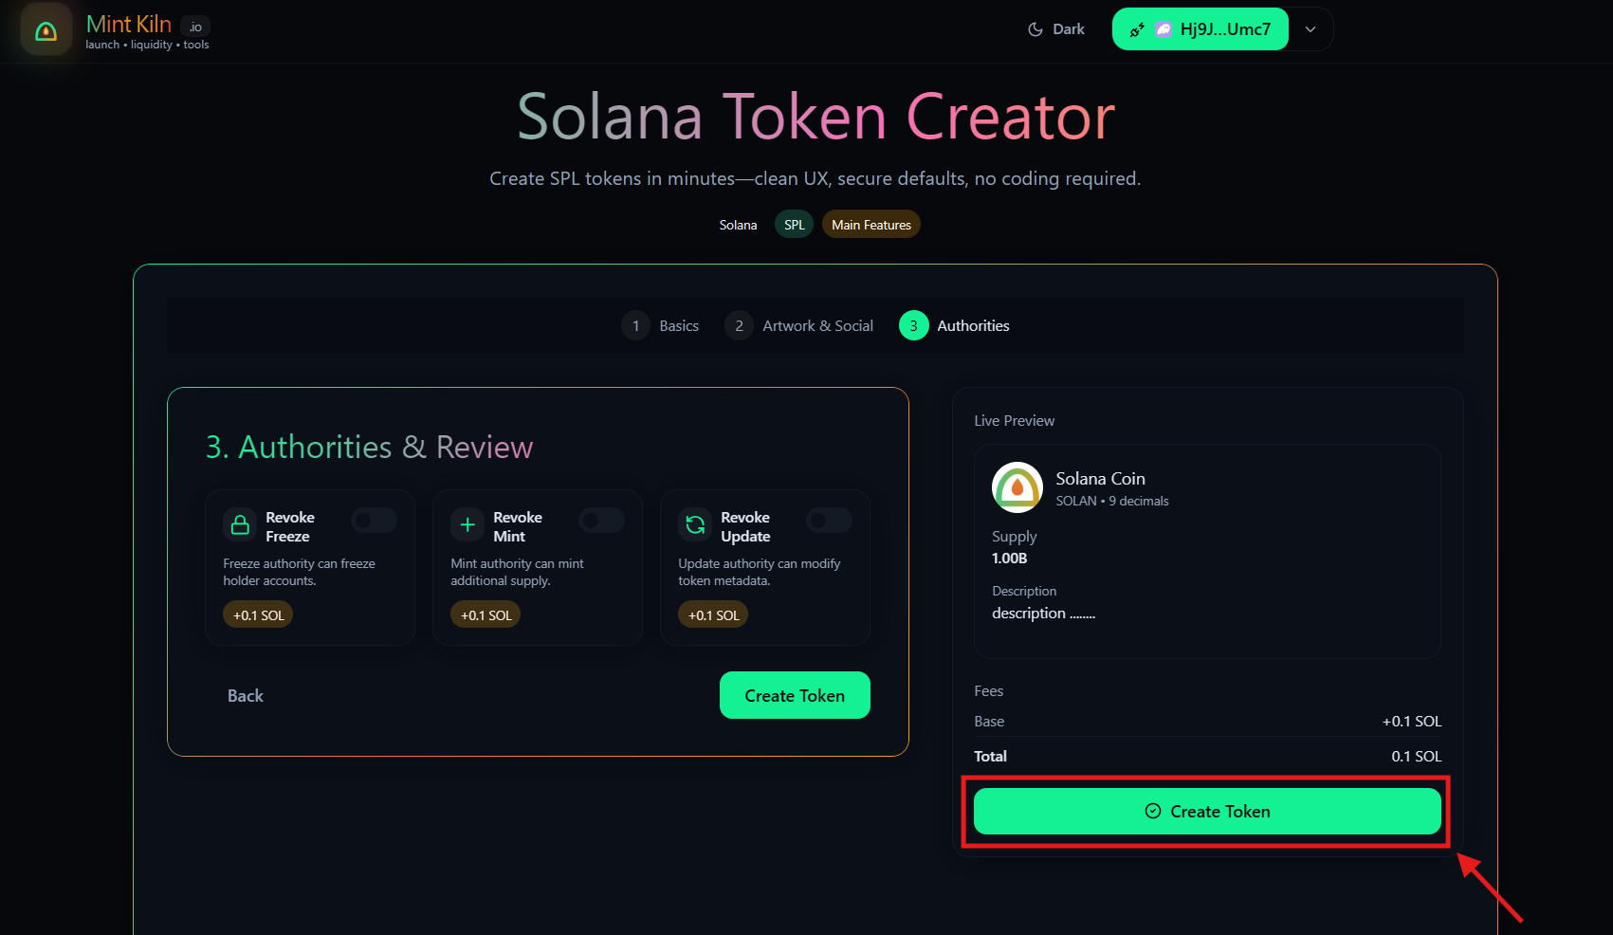Click the refresh icon in Revoke Update card
The width and height of the screenshot is (1613, 935).
point(695,524)
